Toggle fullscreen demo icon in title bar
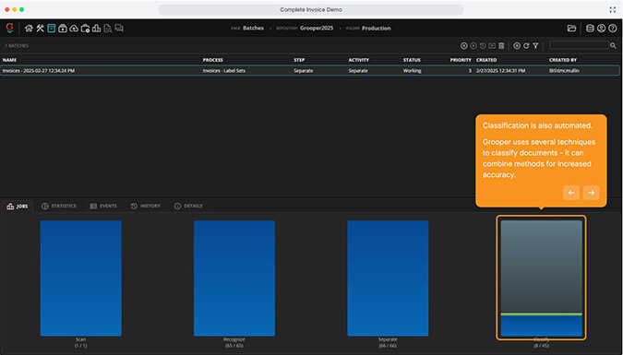 612,9
